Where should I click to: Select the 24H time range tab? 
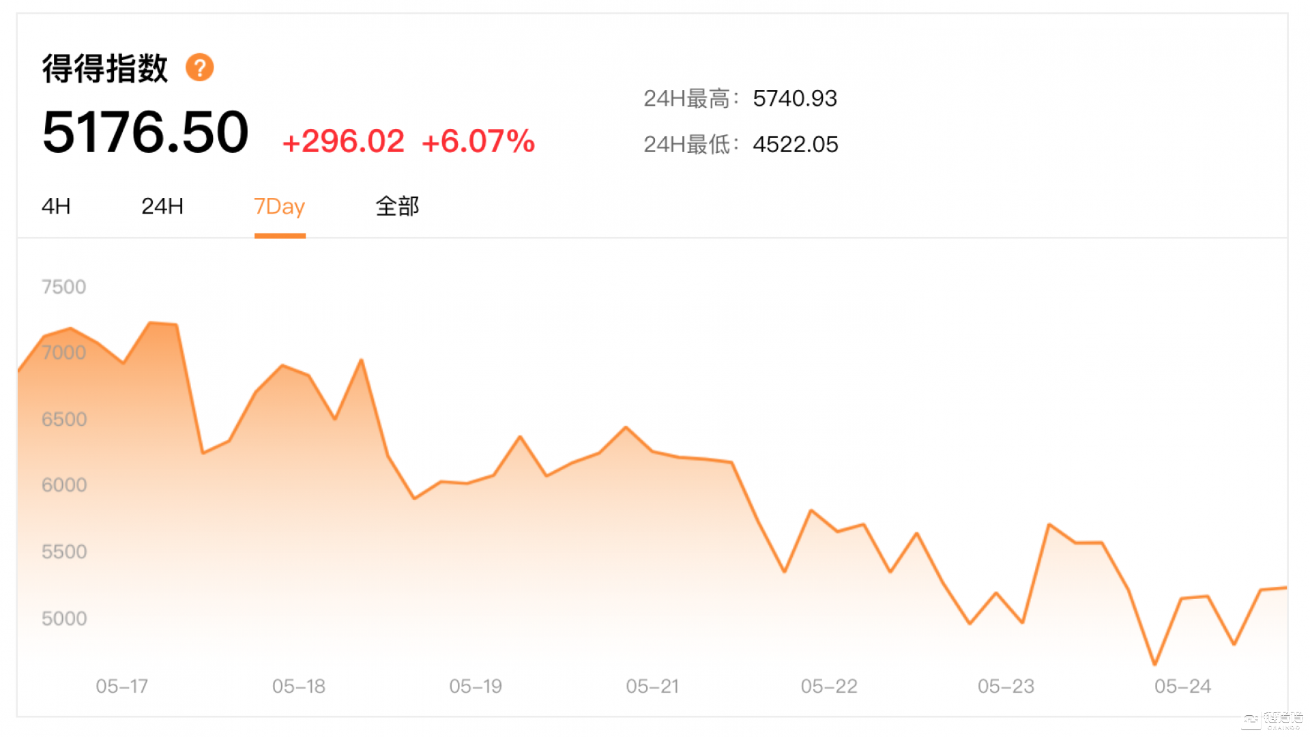pos(162,206)
